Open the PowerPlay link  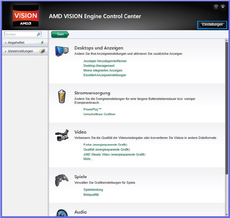click(92, 109)
